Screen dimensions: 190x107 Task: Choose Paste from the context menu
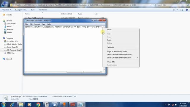click(109, 40)
